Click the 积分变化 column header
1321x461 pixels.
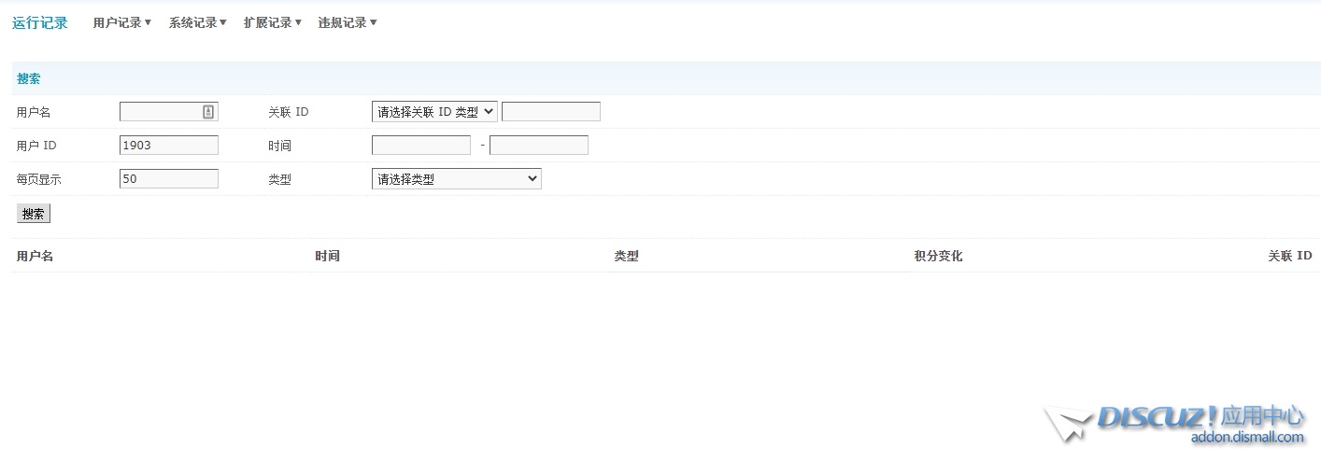click(x=938, y=256)
